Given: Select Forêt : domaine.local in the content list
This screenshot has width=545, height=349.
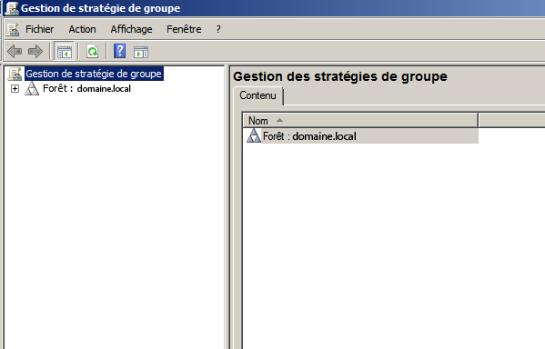Looking at the screenshot, I should click(x=309, y=136).
